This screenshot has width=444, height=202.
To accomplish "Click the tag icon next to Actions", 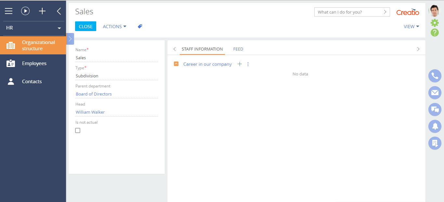I will point(140,27).
